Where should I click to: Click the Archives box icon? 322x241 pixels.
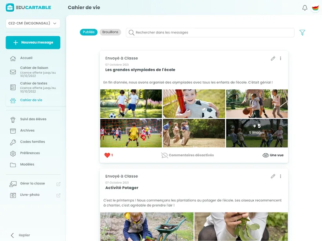click(13, 131)
